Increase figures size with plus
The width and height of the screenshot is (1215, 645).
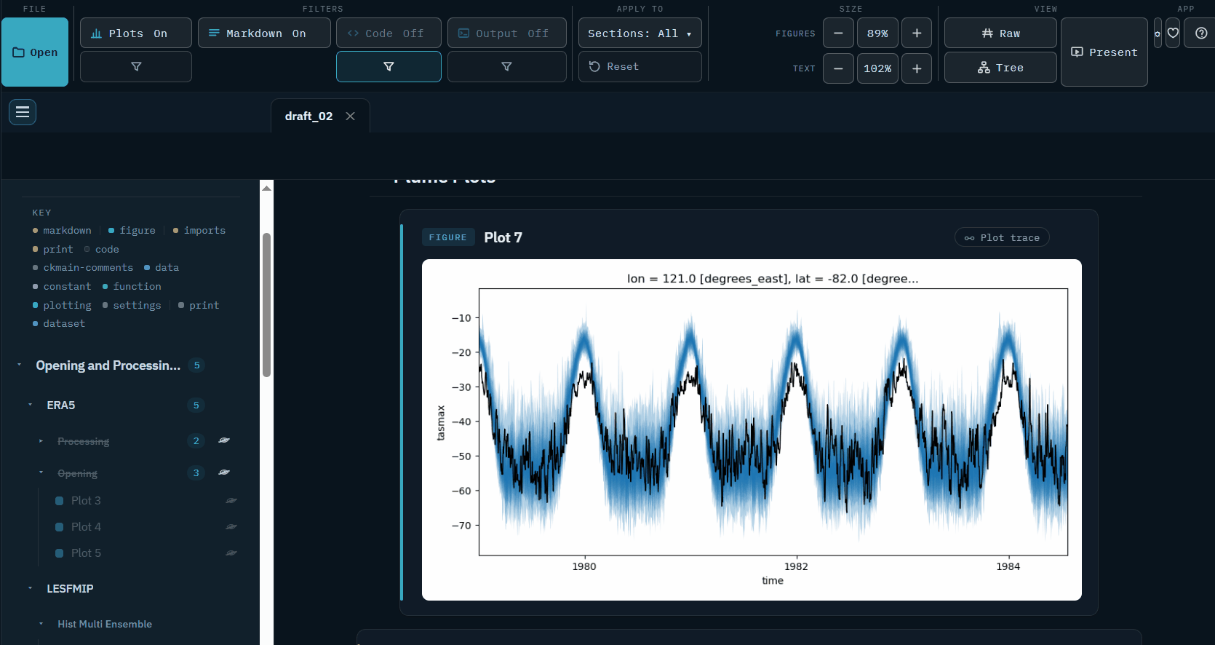(x=917, y=33)
